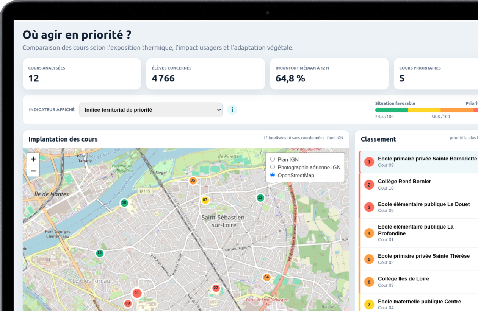Zoom in on the map

(x=33, y=159)
